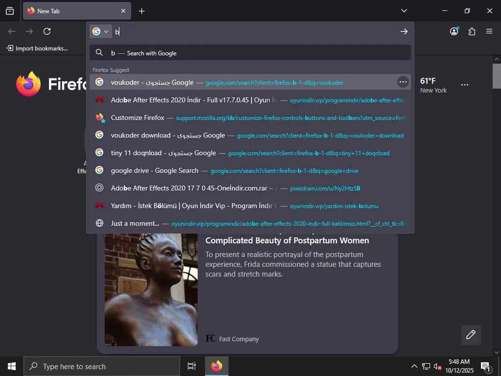Viewport: 501px width, 376px height.
Task: Show hidden system tray icons
Action: tap(414, 366)
